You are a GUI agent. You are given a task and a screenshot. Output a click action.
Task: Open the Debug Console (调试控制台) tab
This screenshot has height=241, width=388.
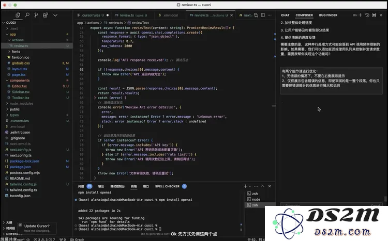(x=117, y=186)
